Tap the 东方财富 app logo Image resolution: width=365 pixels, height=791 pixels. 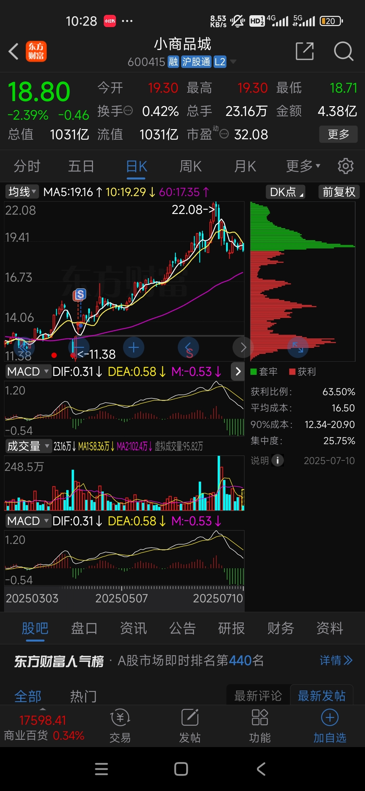click(36, 51)
